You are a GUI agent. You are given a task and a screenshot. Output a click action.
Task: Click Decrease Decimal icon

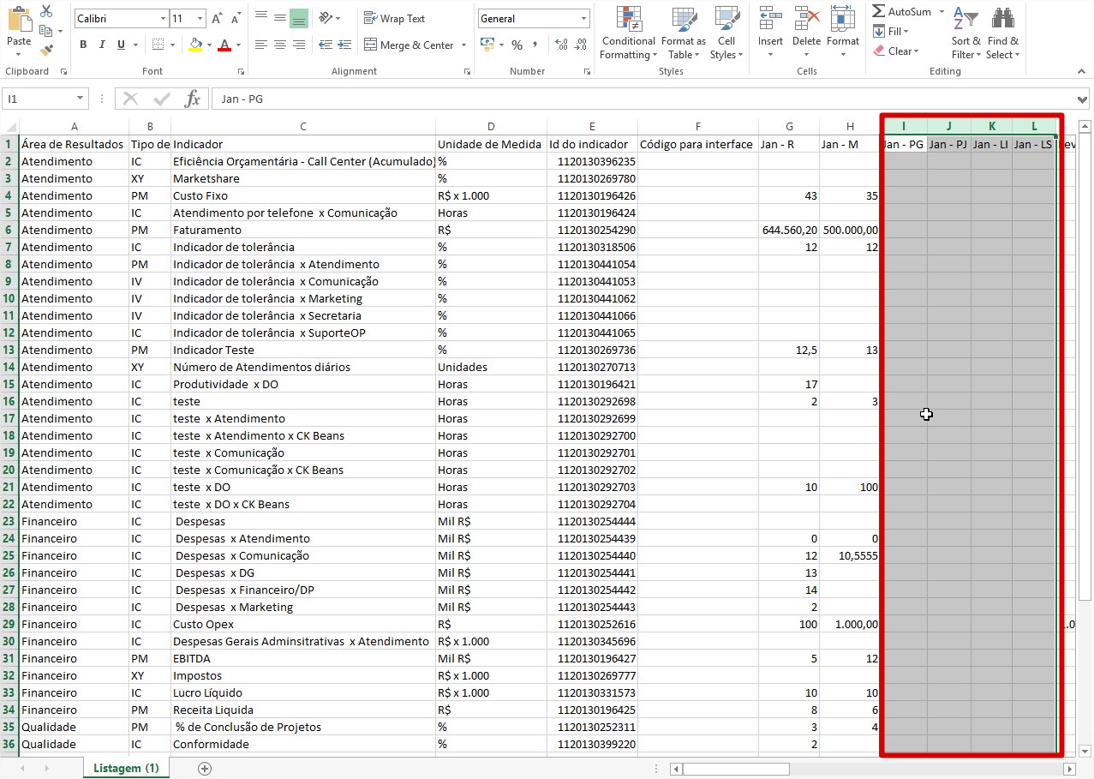(x=582, y=45)
